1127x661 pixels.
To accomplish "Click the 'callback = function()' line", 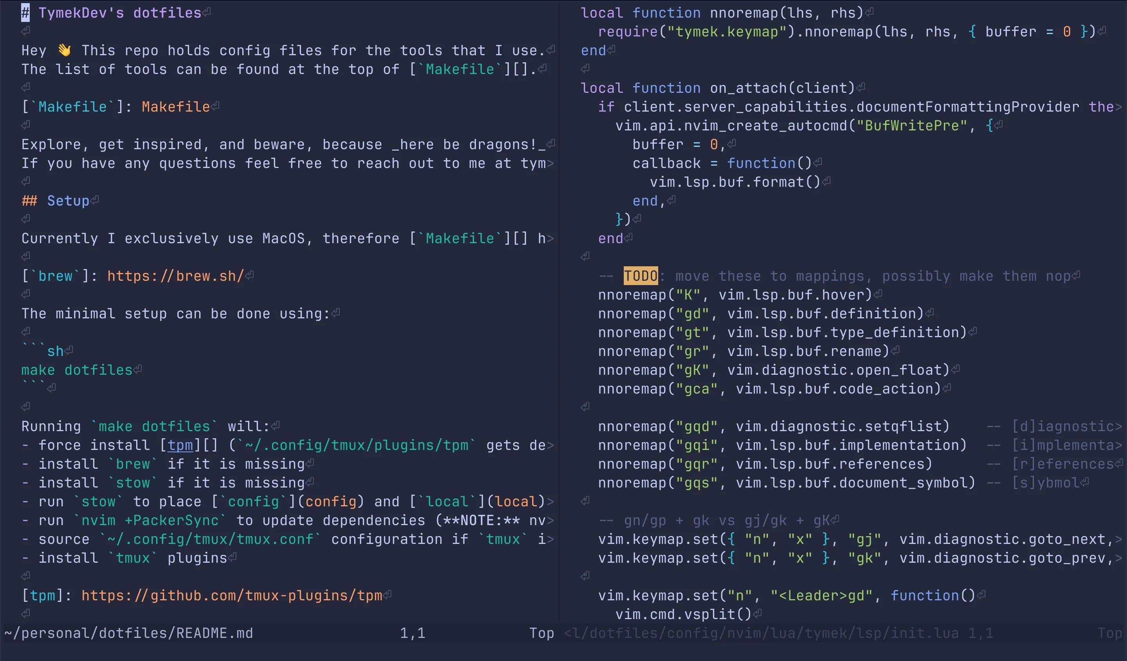I will (722, 163).
